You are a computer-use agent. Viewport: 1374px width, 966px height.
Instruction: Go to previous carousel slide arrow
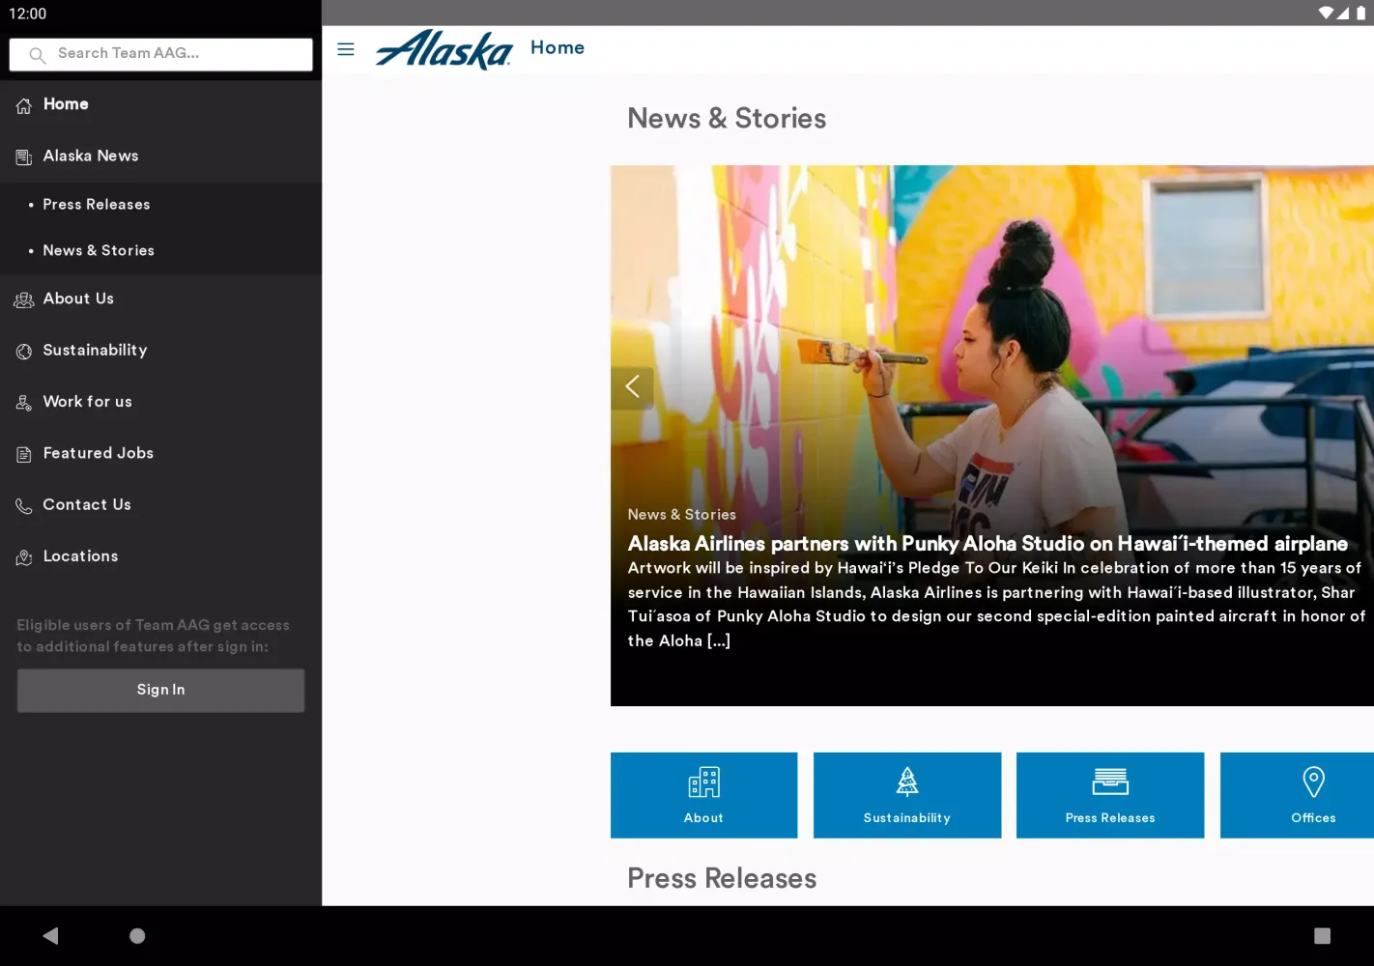pyautogui.click(x=633, y=387)
